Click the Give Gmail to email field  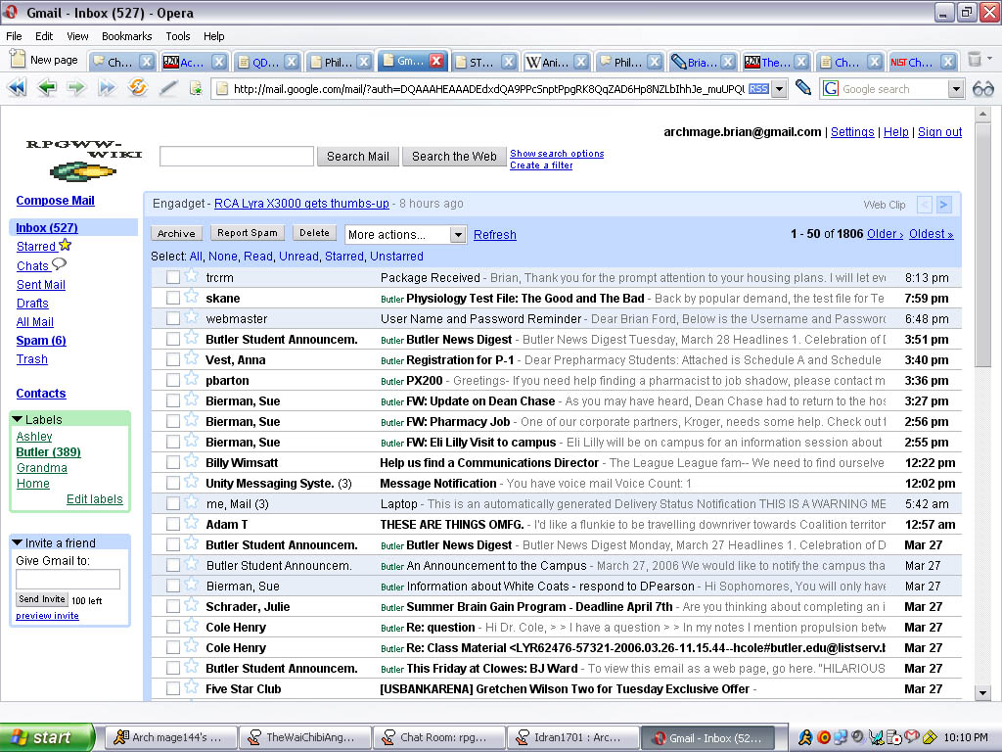(68, 580)
